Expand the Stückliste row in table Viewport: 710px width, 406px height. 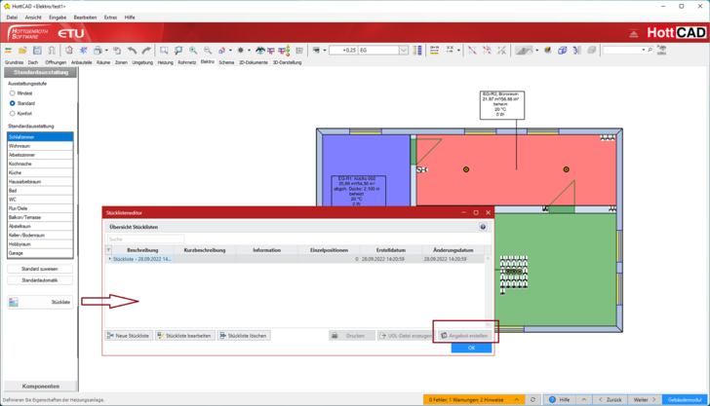[109, 259]
